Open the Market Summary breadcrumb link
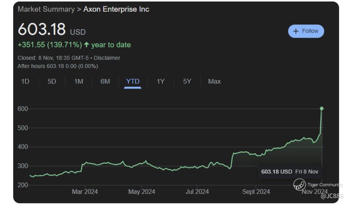Screen dimensions: 350x204 [46, 9]
